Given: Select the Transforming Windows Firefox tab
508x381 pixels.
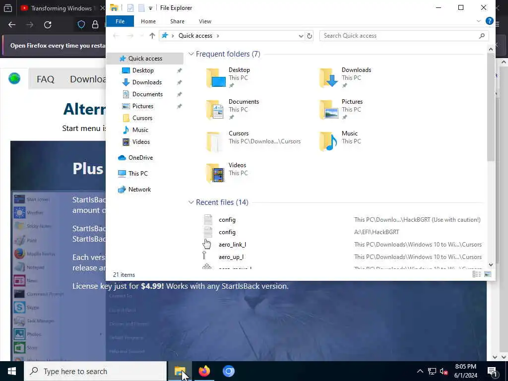Looking at the screenshot, I should coord(62,8).
